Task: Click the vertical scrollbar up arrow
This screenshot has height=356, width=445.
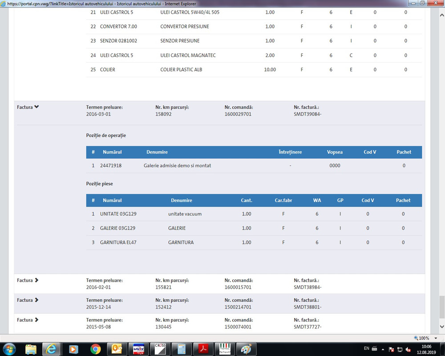Action: pos(442,15)
